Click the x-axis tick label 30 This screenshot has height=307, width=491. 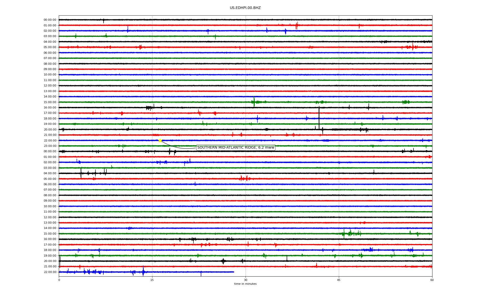pos(245,280)
